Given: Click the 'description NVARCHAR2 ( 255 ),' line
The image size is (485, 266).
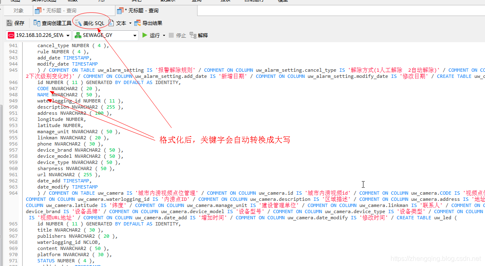Looking at the screenshot, I should point(80,107).
